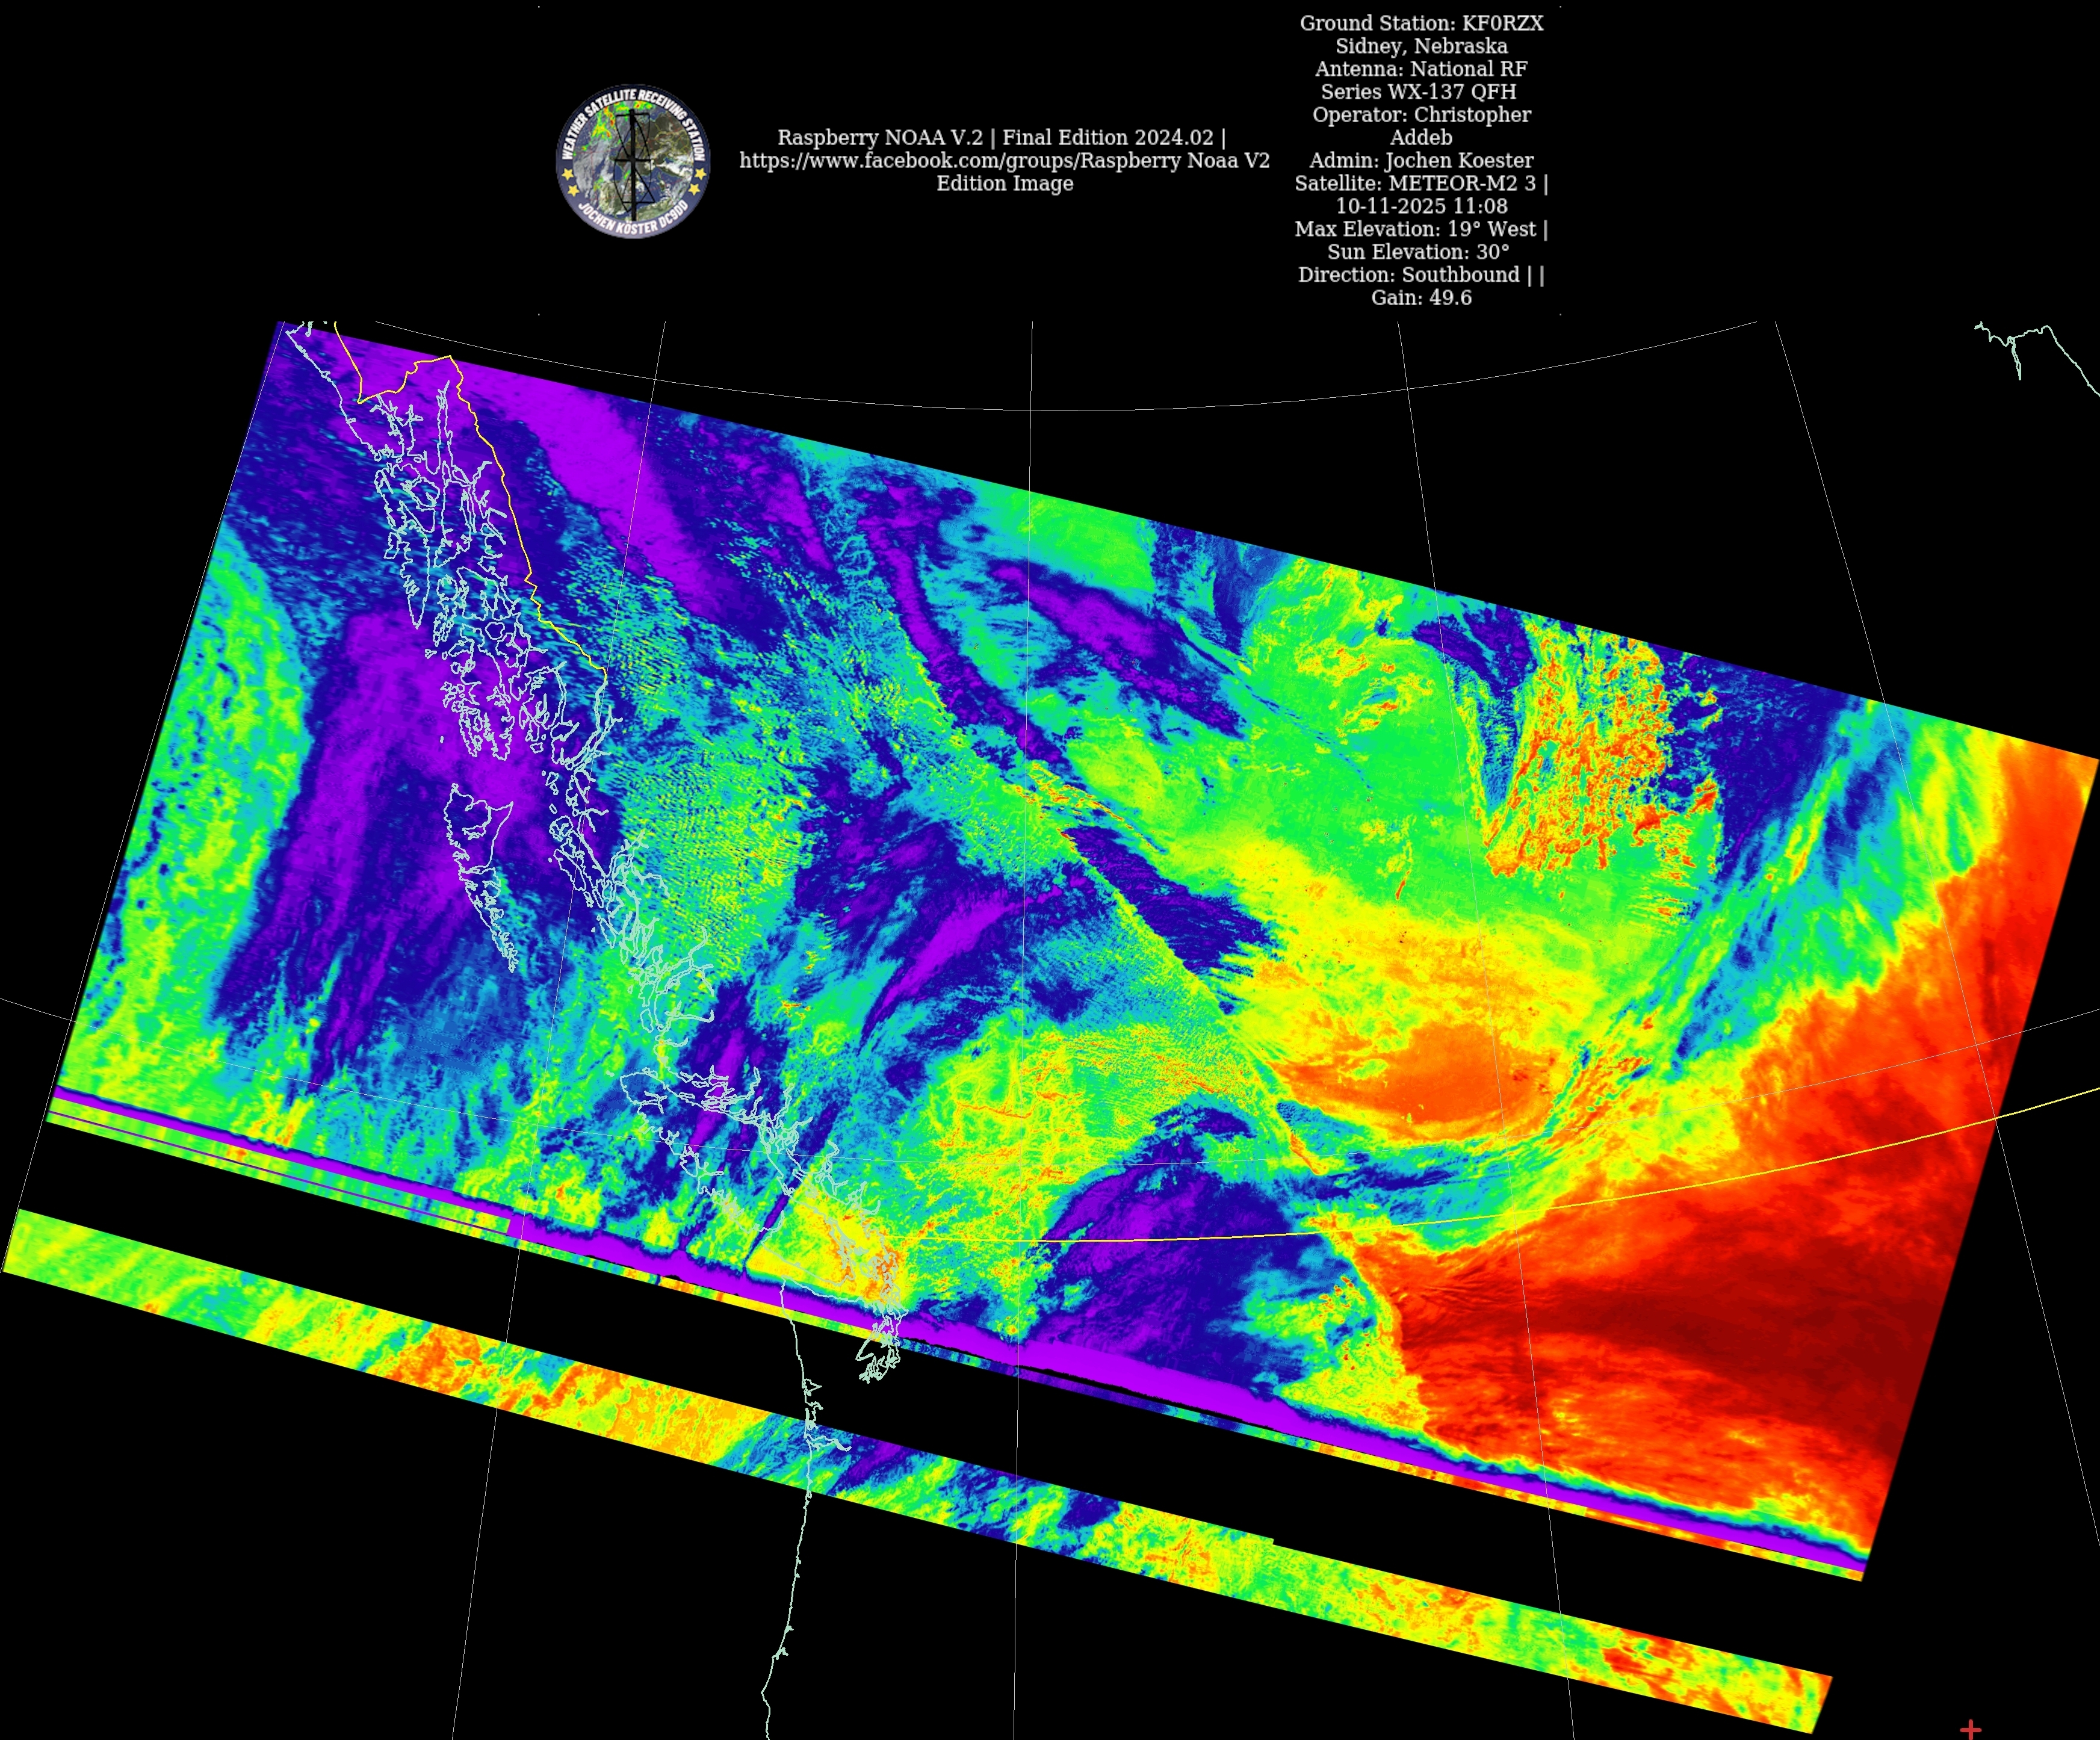Click the "Admin: Jochen Koester" line
2100x1740 pixels.
point(1421,161)
